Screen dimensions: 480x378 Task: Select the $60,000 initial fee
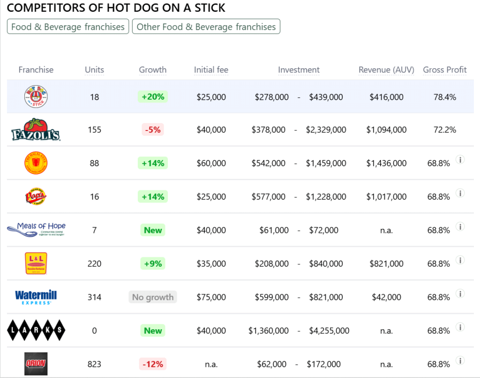tap(211, 163)
